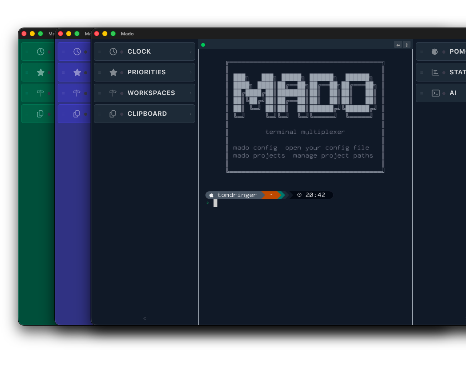Image resolution: width=466 pixels, height=366 pixels.
Task: Click the star icon in the green window
Action: (x=40, y=72)
